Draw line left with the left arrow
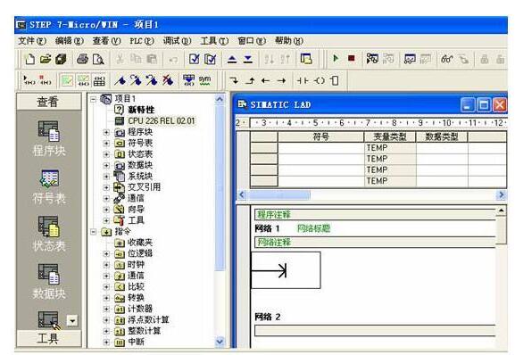This screenshot has height=355, width=515. coord(266,80)
